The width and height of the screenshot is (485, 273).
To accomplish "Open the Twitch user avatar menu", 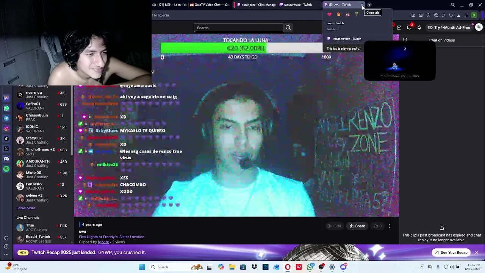I will point(479,27).
